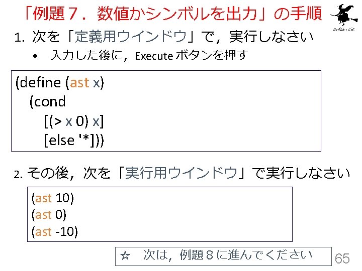The image size is (362, 271).
Task: Click the step 1 instruction line
Action: [x=163, y=37]
